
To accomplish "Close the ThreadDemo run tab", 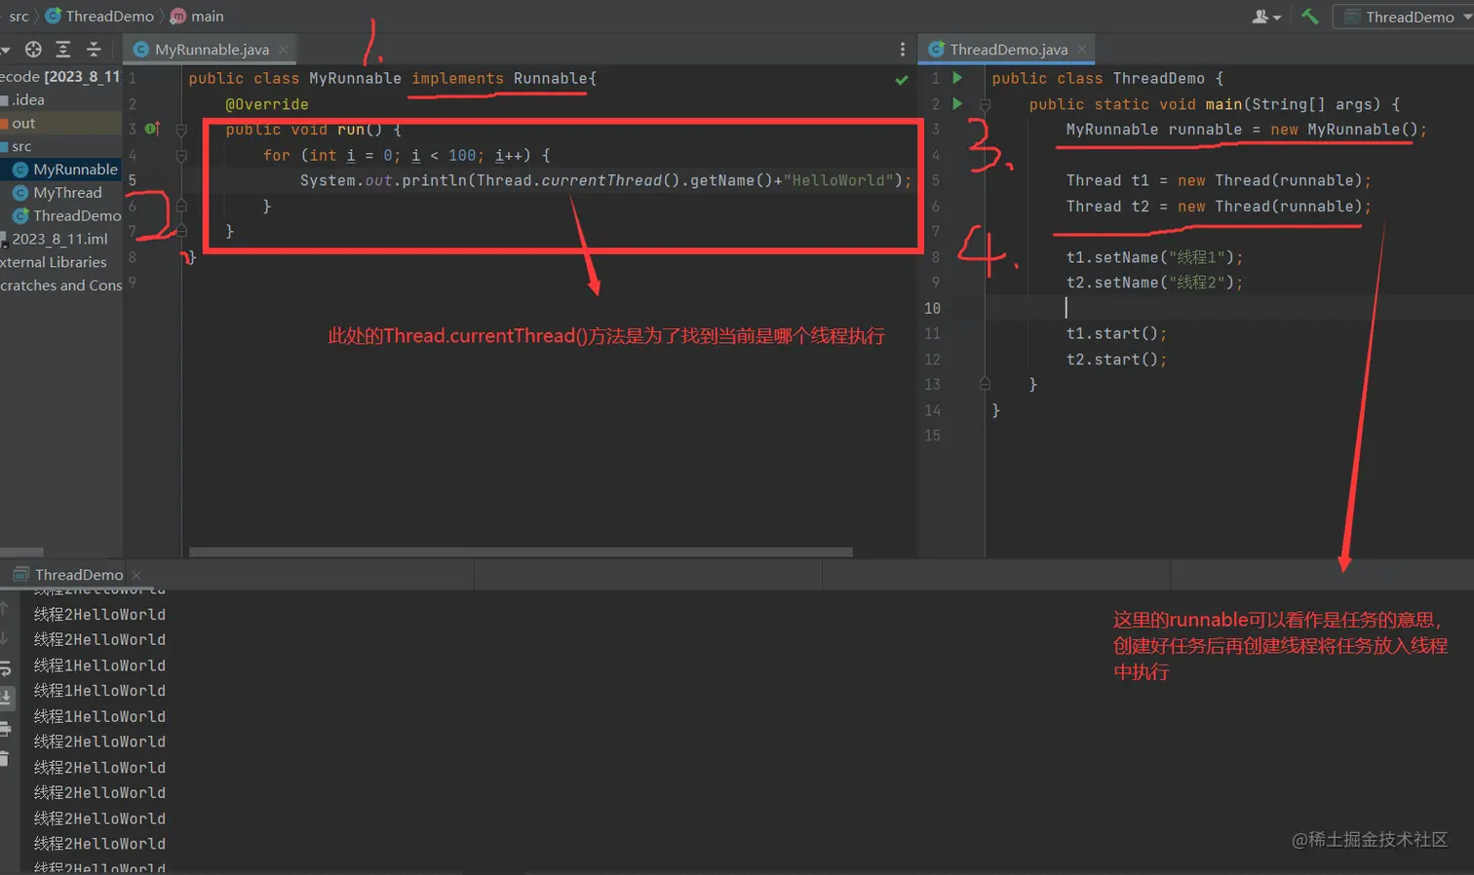I will point(136,575).
